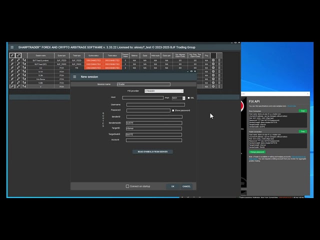Focus the SenderSubID field containing QUOTE
The height and width of the screenshot is (240, 320).
tap(154, 123)
